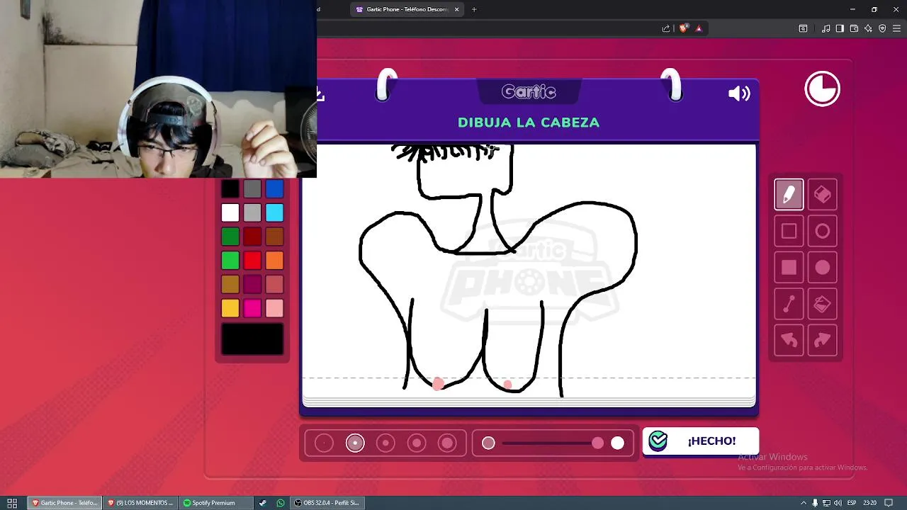This screenshot has width=907, height=510.
Task: Choose the filled rectangle shape tool
Action: click(789, 268)
